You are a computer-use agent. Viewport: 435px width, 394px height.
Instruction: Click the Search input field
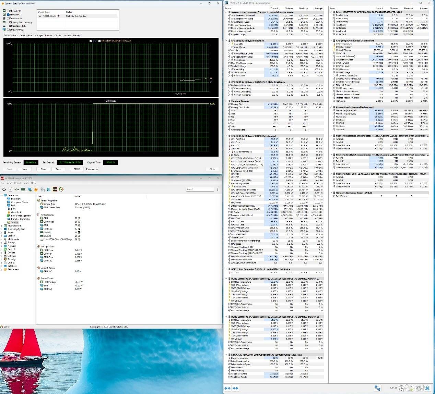[x=200, y=189]
